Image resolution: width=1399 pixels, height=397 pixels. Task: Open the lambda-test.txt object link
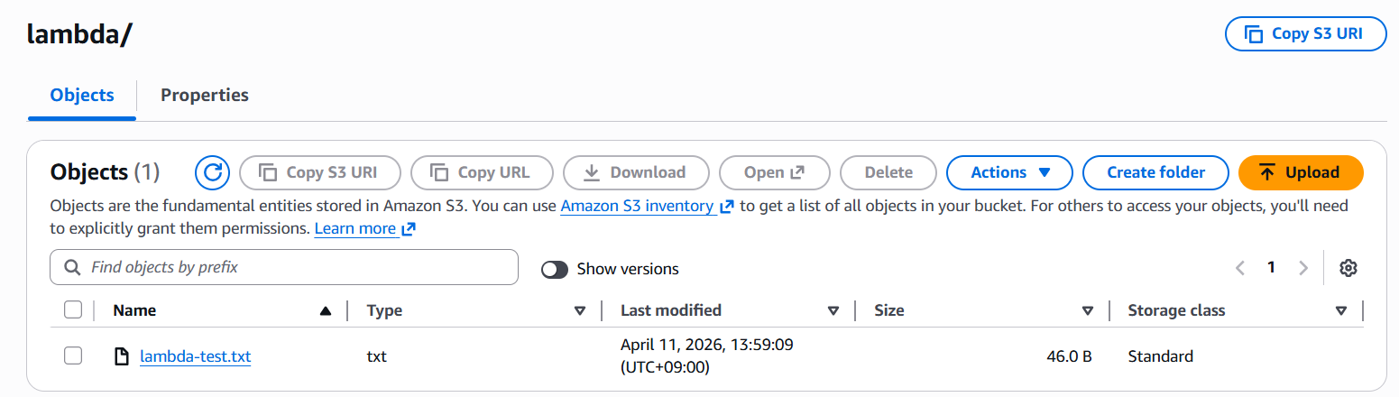tap(195, 356)
